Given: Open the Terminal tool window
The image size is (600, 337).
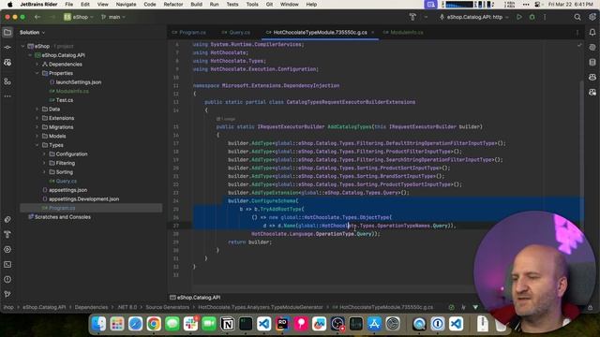Looking at the screenshot, I should (x=7, y=264).
